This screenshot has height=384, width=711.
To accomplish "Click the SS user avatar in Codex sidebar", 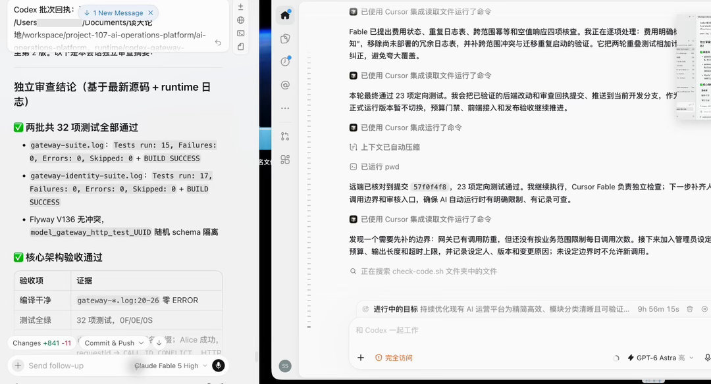I will [285, 366].
